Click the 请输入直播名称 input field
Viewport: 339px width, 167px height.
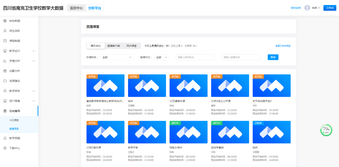click(x=241, y=57)
